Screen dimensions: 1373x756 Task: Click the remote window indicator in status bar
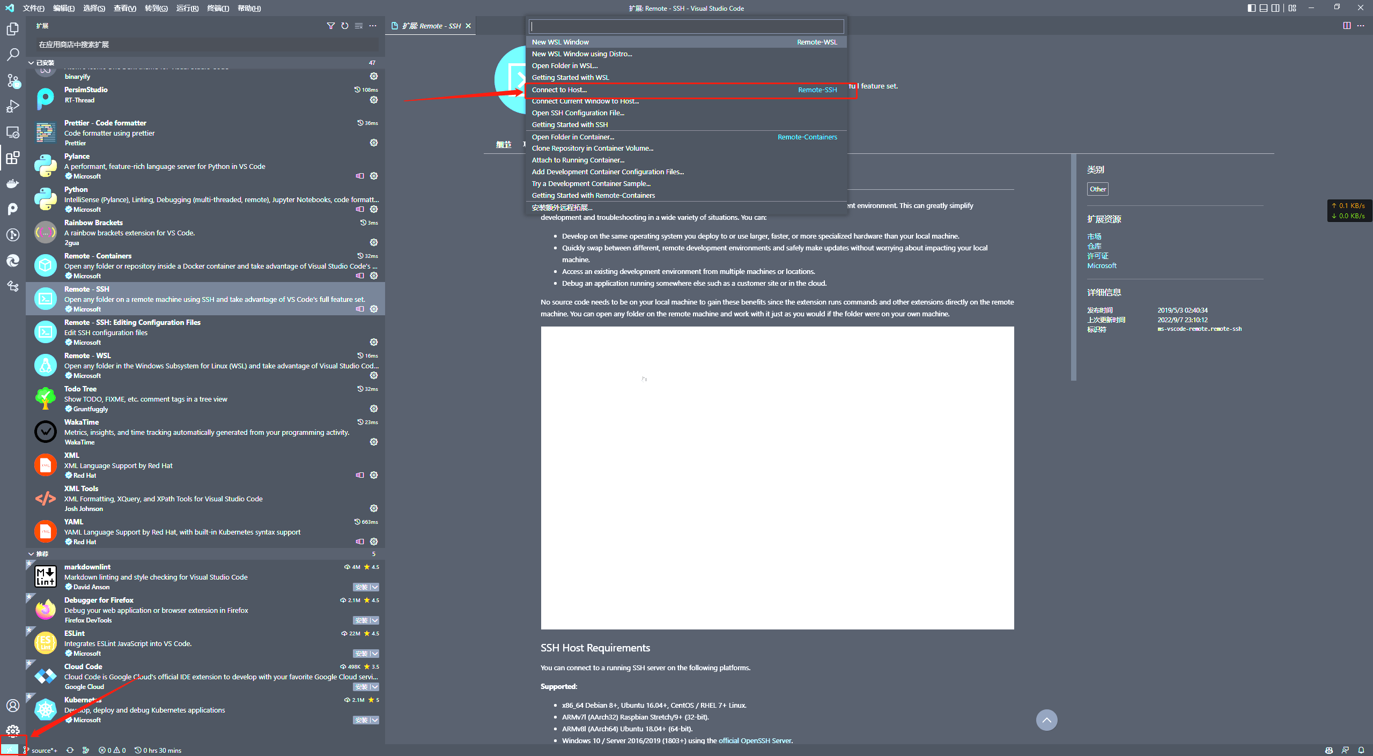(x=10, y=750)
